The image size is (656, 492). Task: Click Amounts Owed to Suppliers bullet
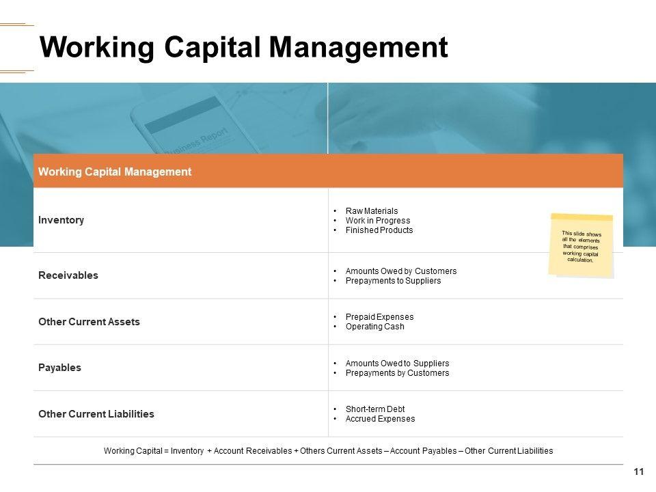(x=397, y=363)
